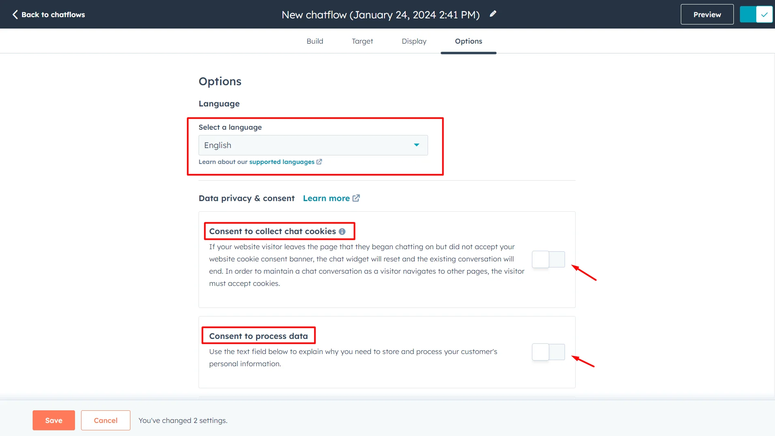Click the caret arrow in English field
The height and width of the screenshot is (436, 775).
416,145
